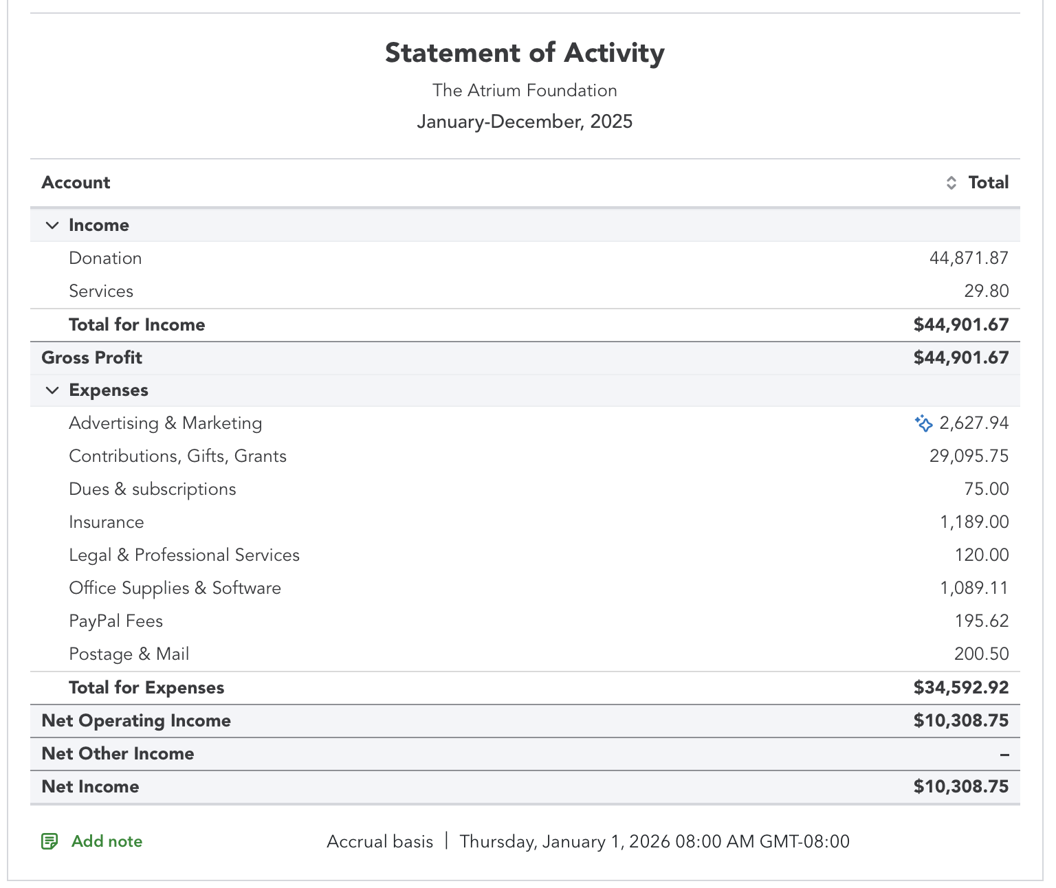Screen dimensions: 1056x888
Task: Click the green note icon at bottom left
Action: click(49, 841)
